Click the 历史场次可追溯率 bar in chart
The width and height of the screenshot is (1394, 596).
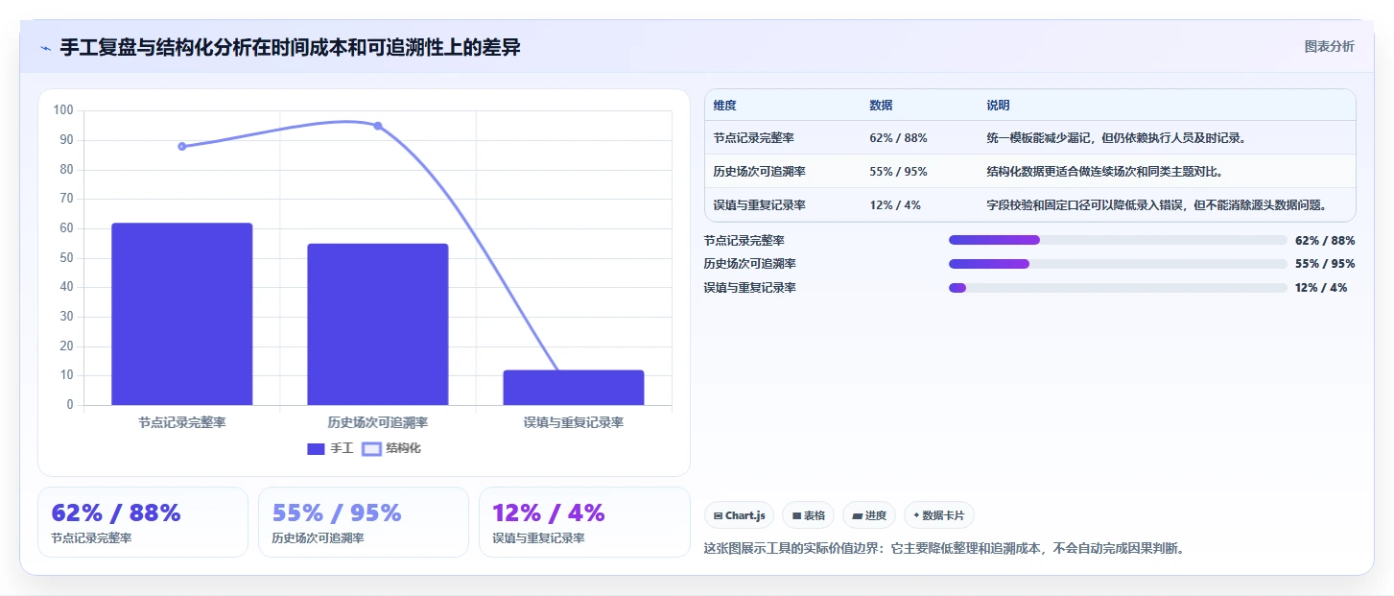378,324
